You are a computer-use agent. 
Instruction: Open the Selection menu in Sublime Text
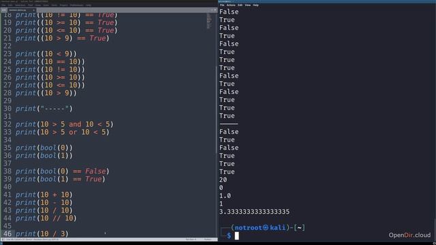point(20,5)
